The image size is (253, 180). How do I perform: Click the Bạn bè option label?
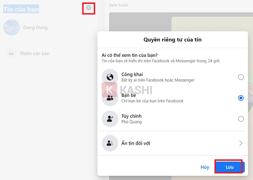(129, 95)
